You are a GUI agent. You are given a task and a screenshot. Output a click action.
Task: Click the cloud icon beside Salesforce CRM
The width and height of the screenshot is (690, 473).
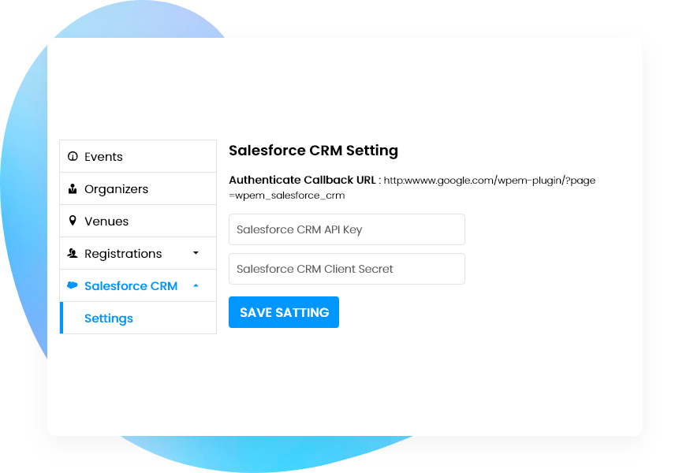(x=73, y=285)
